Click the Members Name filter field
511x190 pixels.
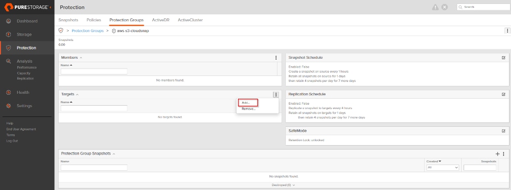(x=94, y=72)
